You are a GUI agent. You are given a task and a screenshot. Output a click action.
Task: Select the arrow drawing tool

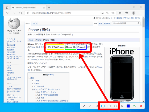(97, 106)
